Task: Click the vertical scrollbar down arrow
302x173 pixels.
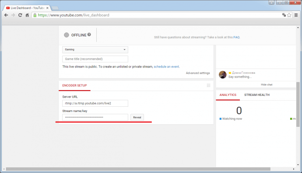Action: 298,165
